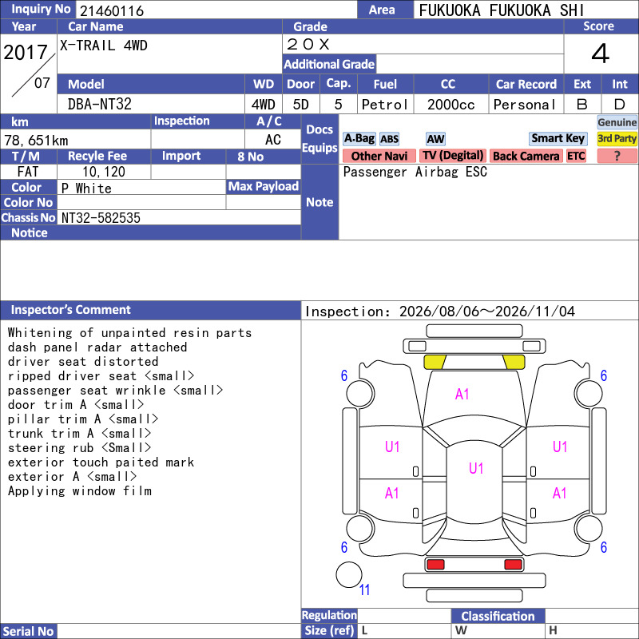Viewport: 639px width, 639px height.
Task: Click the 3rd Party yellow badge
Action: pyautogui.click(x=617, y=138)
